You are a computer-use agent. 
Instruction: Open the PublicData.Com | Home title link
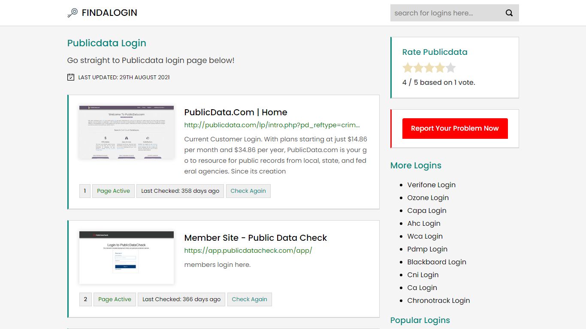pyautogui.click(x=236, y=112)
